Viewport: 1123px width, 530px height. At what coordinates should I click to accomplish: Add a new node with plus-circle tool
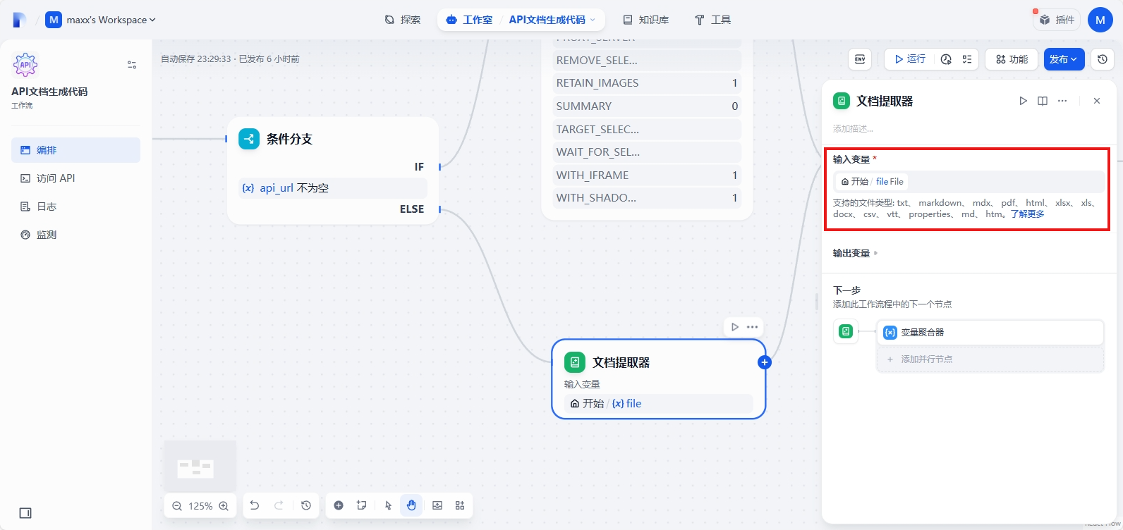click(x=339, y=505)
